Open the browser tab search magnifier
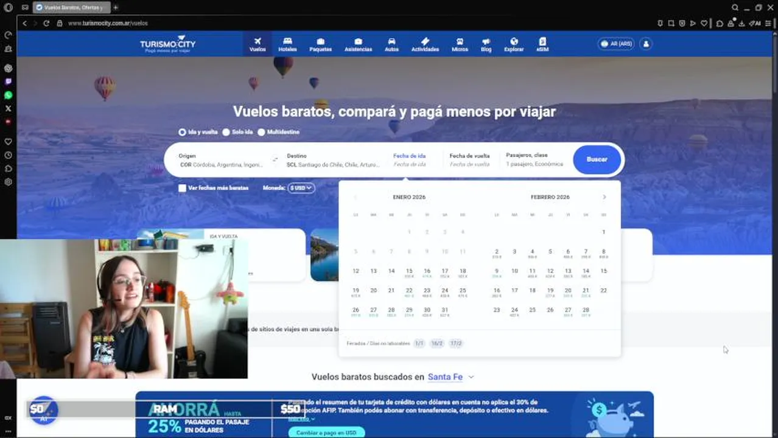This screenshot has width=778, height=438. [x=735, y=7]
